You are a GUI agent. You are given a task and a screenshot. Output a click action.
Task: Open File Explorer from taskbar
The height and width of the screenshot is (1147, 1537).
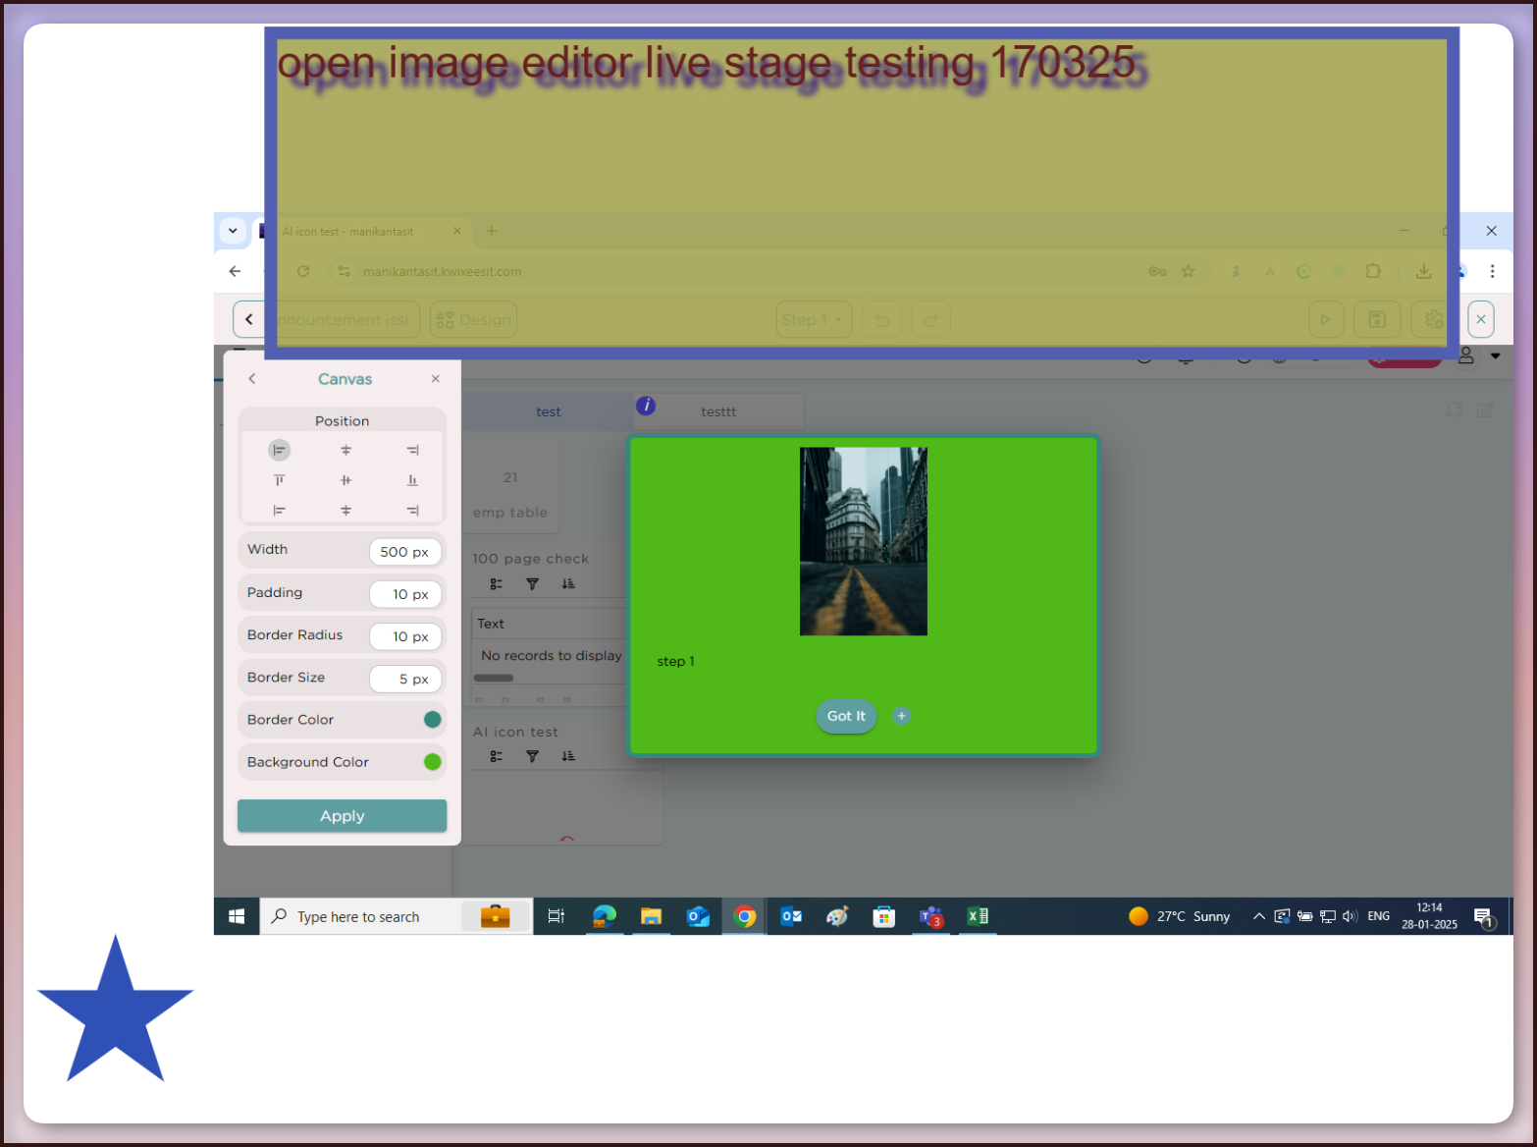[x=651, y=916]
